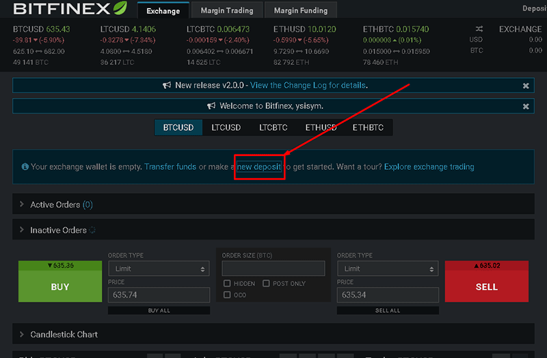The image size is (547, 358).
Task: Click the info icon in wallet notice
Action: coord(25,166)
